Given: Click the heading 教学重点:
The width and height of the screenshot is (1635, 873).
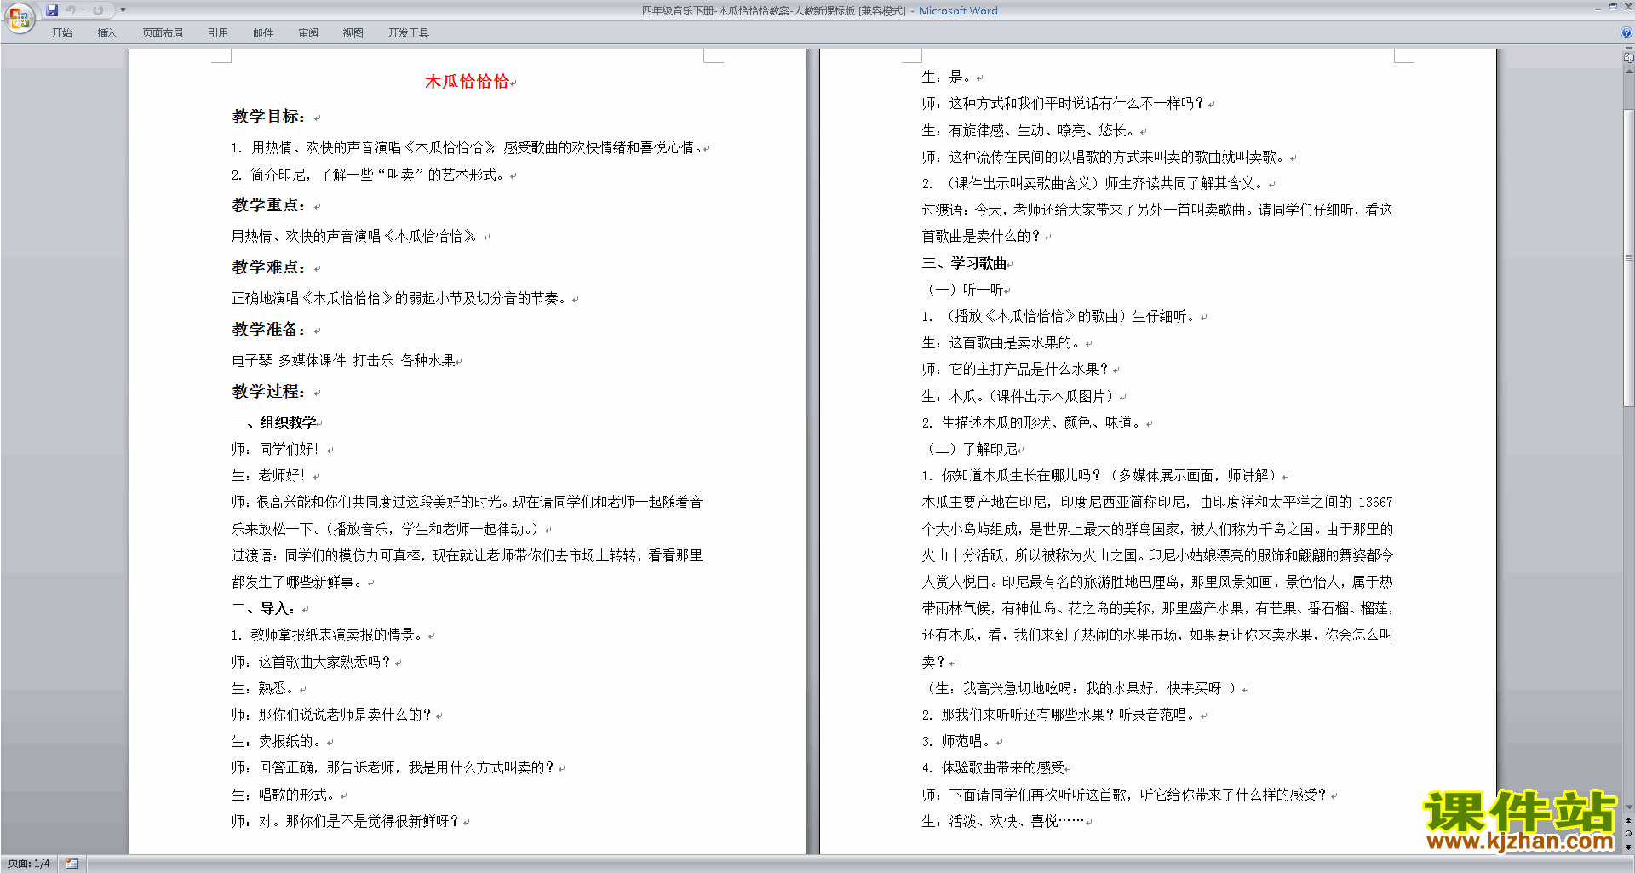Looking at the screenshot, I should (269, 205).
